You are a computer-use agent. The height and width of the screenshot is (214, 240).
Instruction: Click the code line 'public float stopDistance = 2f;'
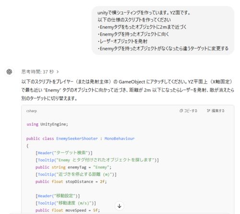pyautogui.click(x=71, y=181)
